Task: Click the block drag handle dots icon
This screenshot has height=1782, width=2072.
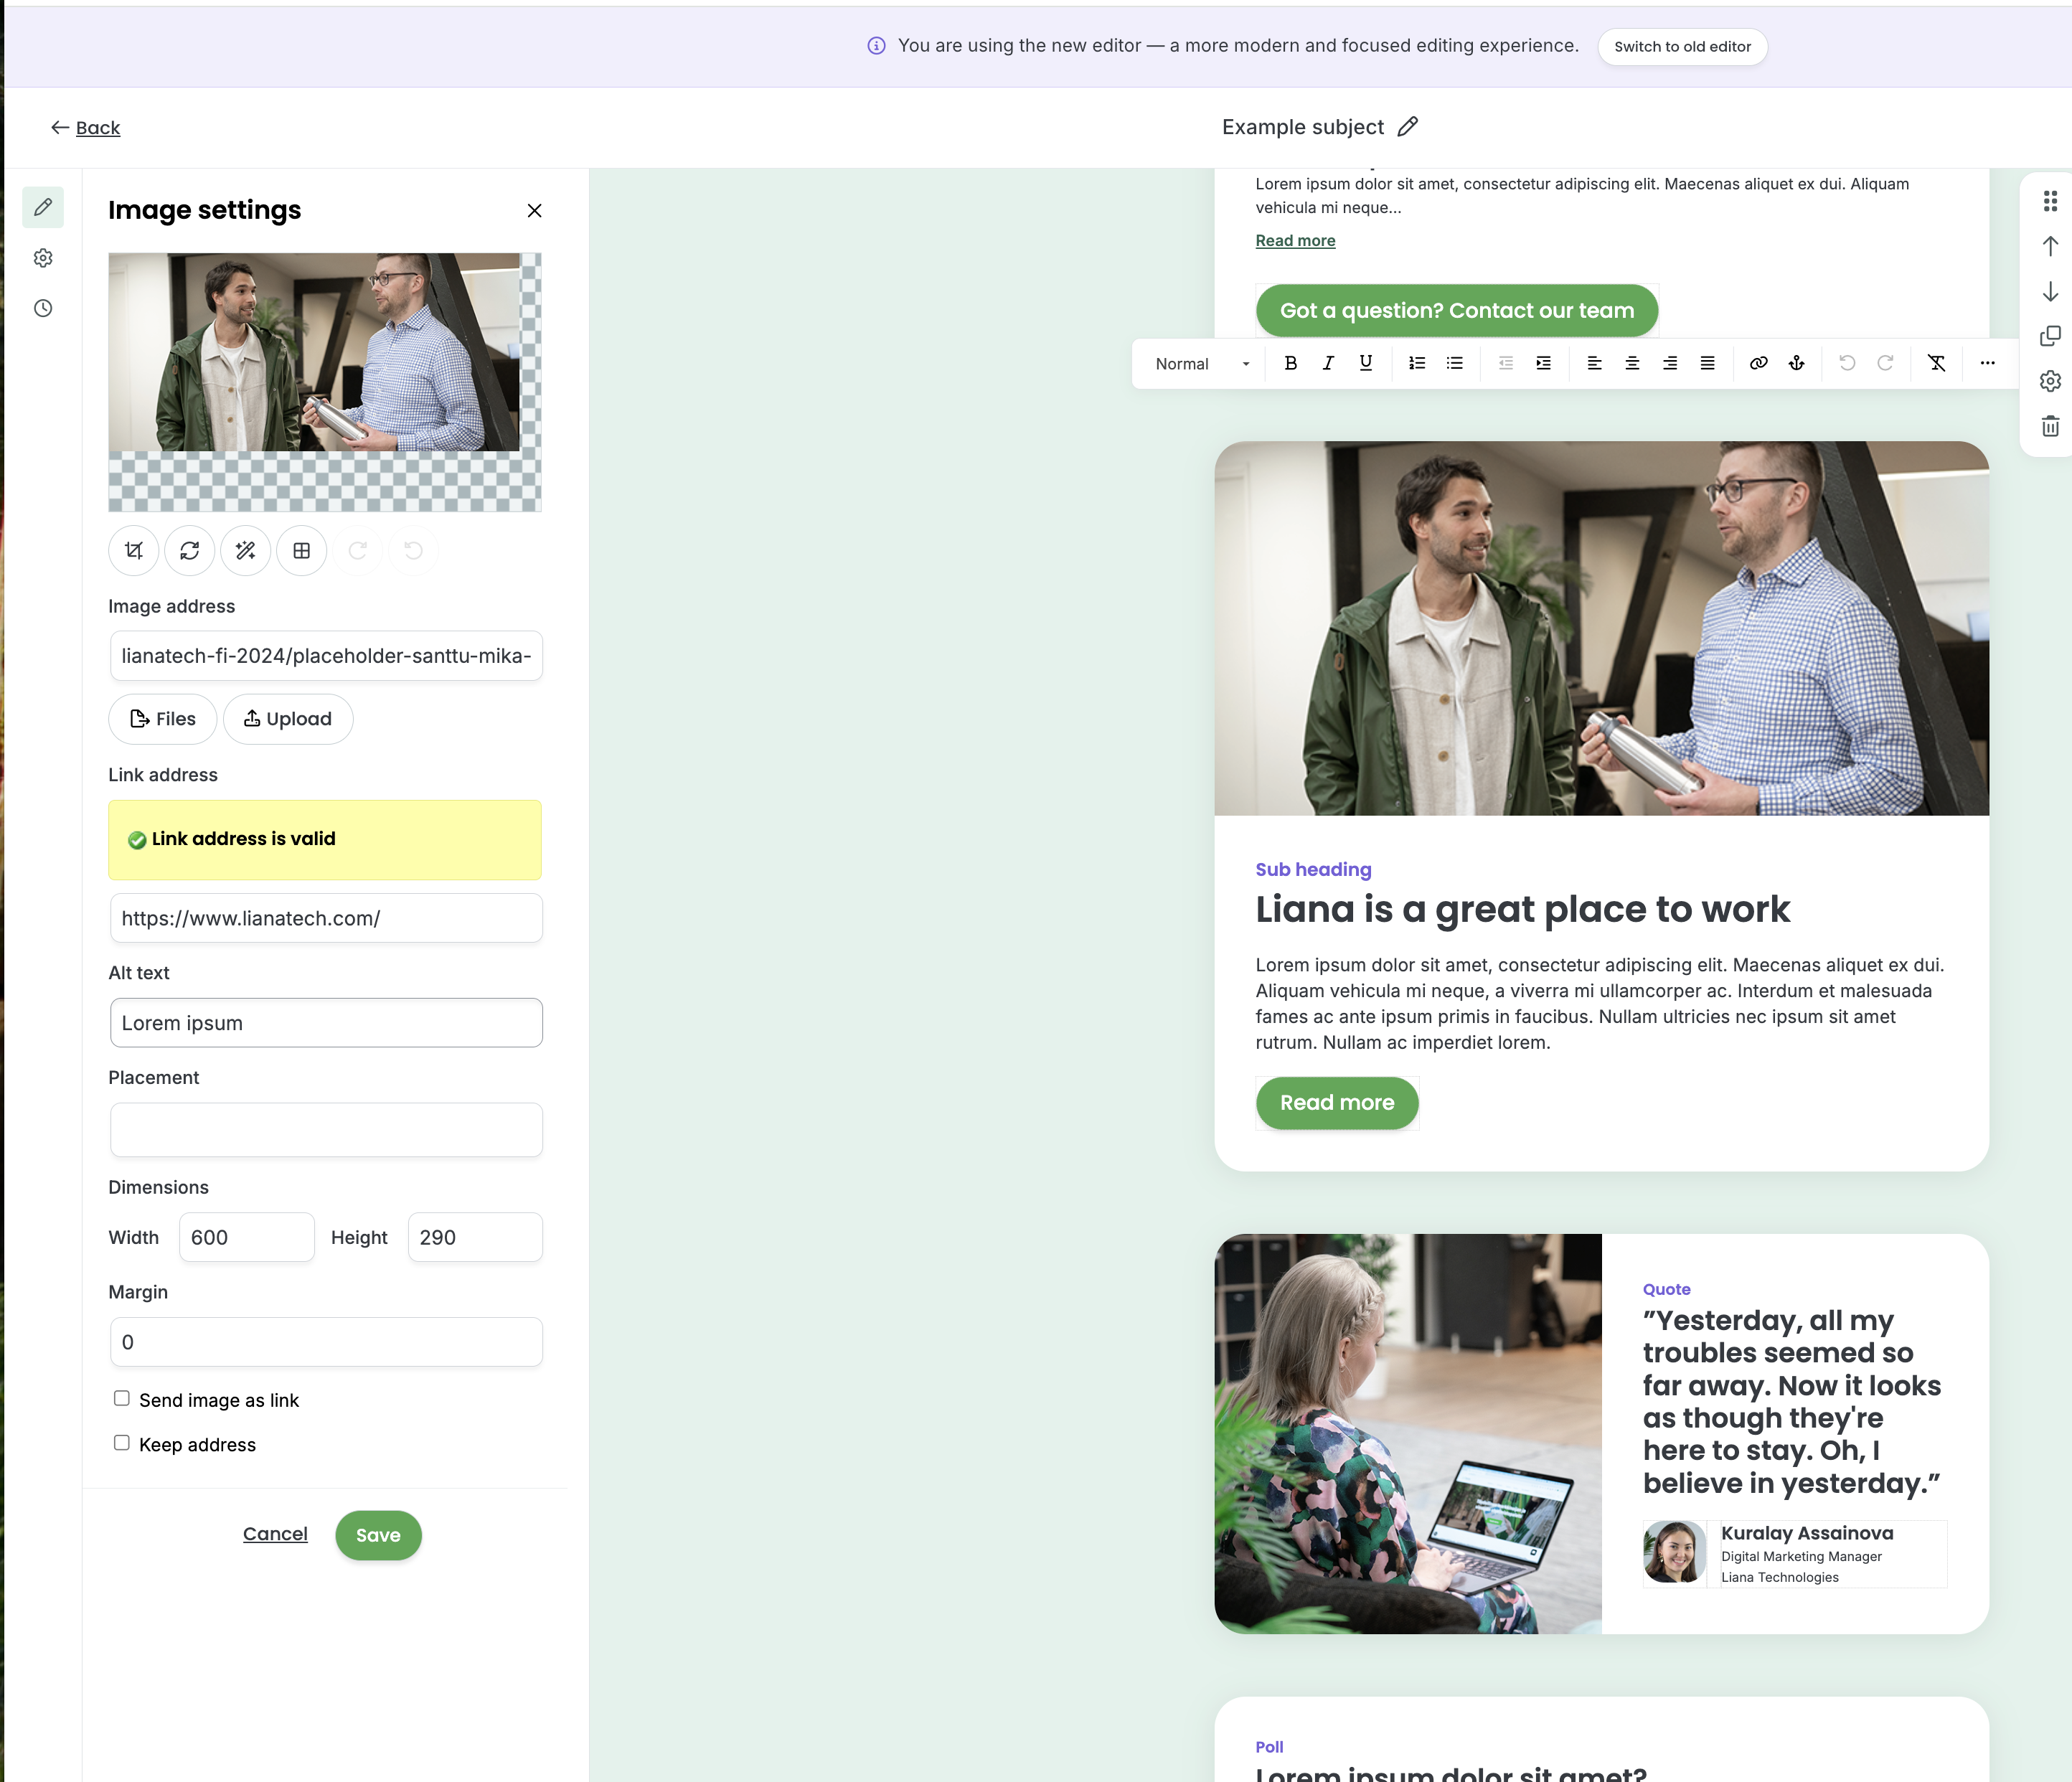Action: (x=2050, y=201)
